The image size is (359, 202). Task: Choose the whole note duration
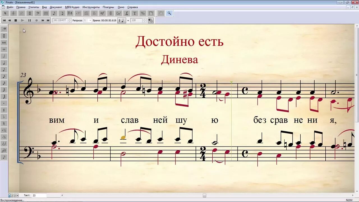click(4, 49)
